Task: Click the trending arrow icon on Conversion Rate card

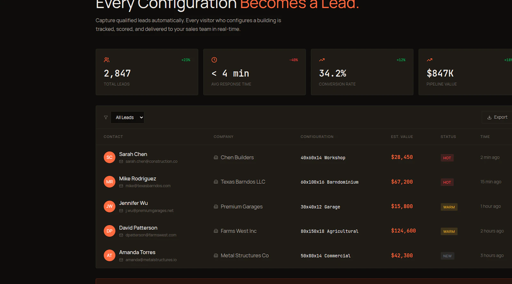Action: pyautogui.click(x=322, y=60)
